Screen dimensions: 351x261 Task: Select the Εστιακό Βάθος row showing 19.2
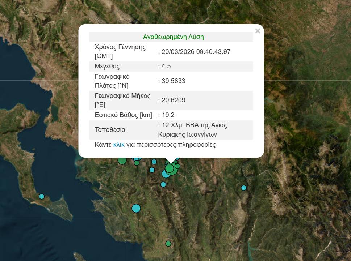pyautogui.click(x=171, y=115)
